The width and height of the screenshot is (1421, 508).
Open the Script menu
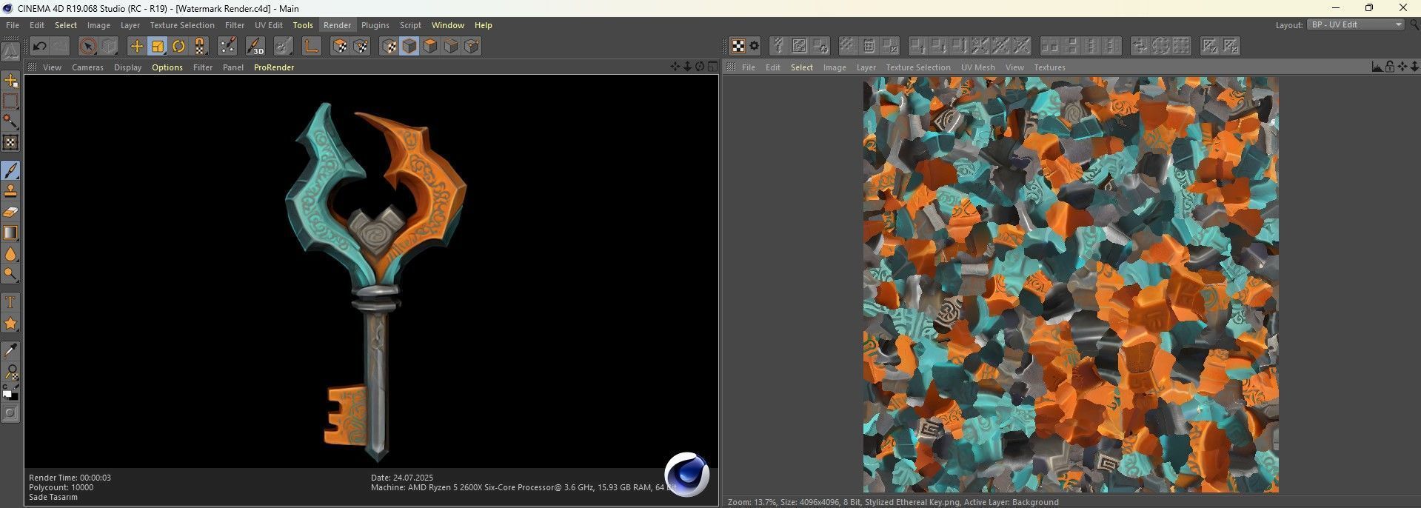point(410,25)
